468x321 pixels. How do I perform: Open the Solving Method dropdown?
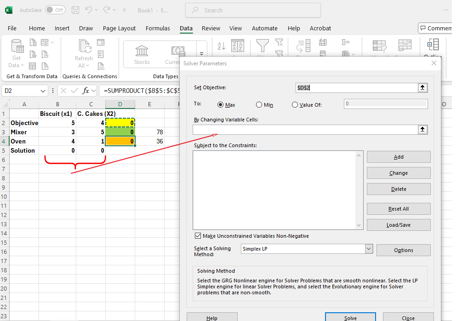point(369,249)
